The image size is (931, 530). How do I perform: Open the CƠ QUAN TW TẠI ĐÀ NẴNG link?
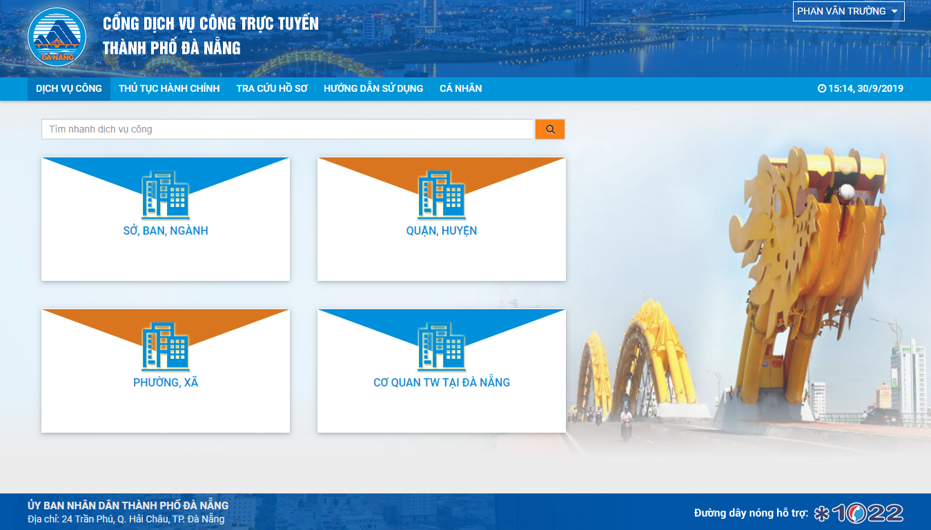click(442, 382)
